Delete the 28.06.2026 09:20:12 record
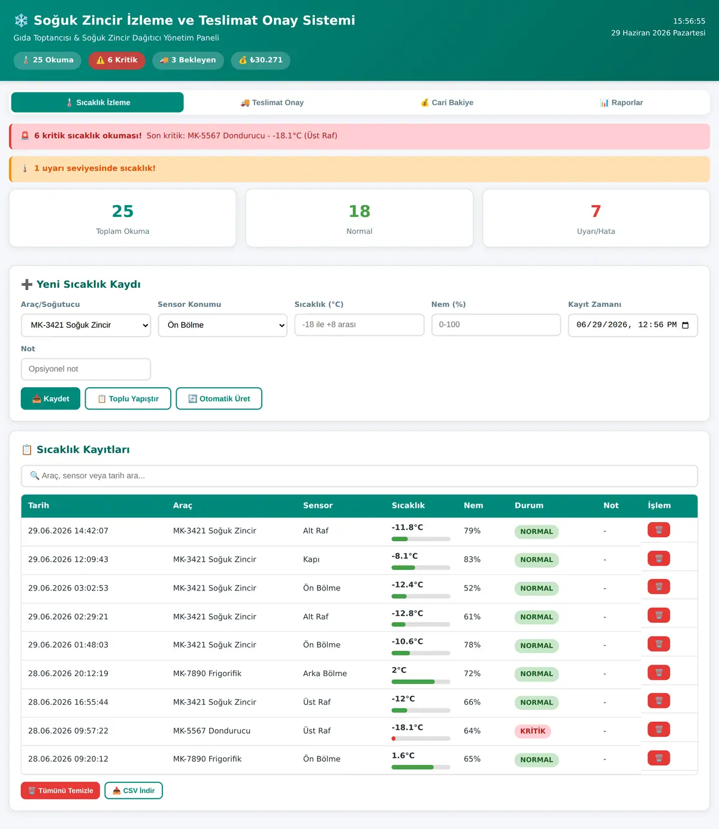This screenshot has height=829, width=719. (658, 758)
